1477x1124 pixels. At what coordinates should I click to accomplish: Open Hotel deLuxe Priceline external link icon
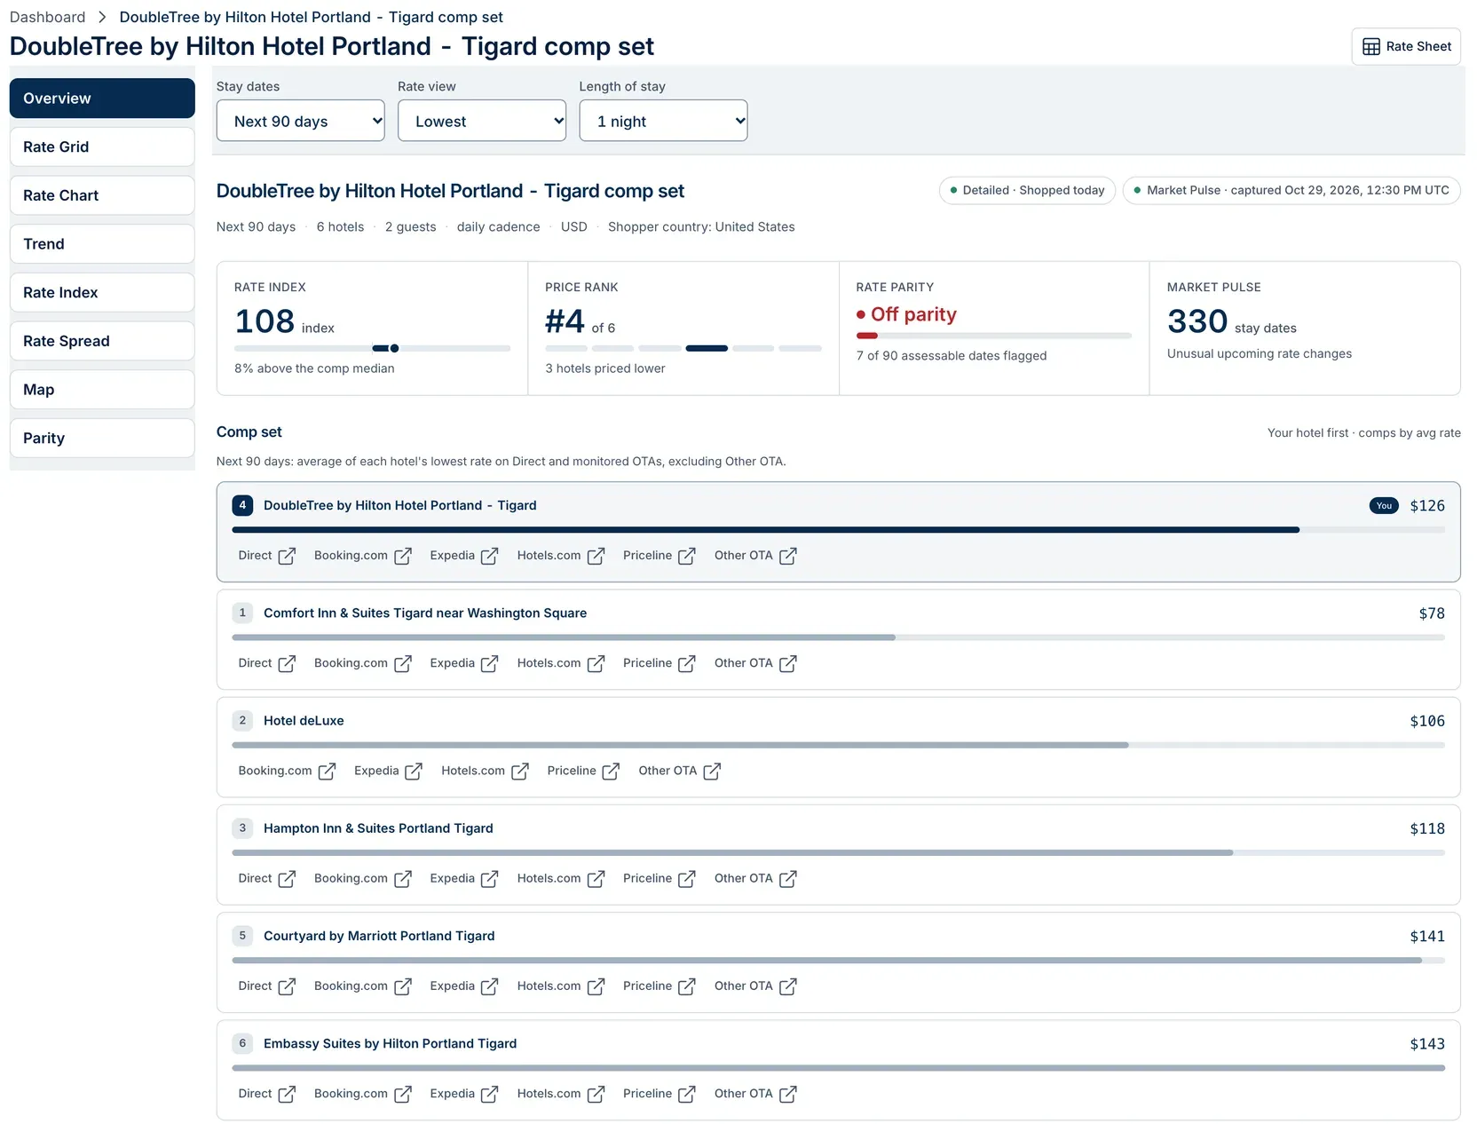click(x=611, y=771)
